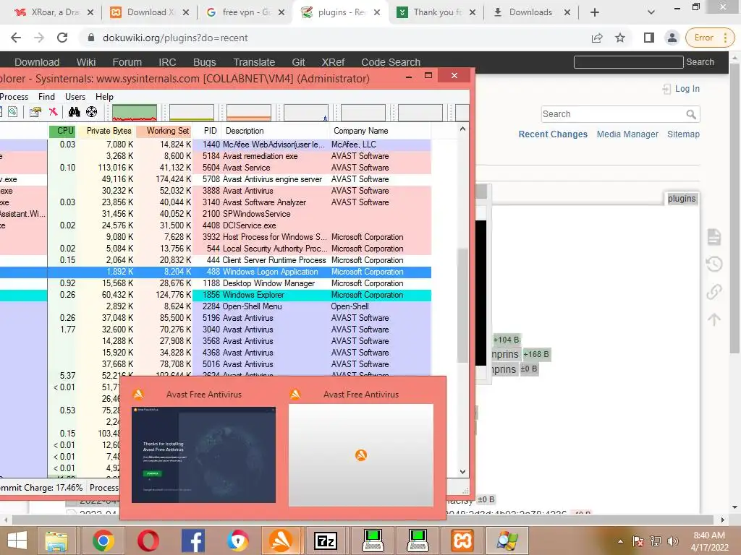Screen dimensions: 741x555
Task: Reload the dokuwiki page in Chrome
Action: coord(62,38)
